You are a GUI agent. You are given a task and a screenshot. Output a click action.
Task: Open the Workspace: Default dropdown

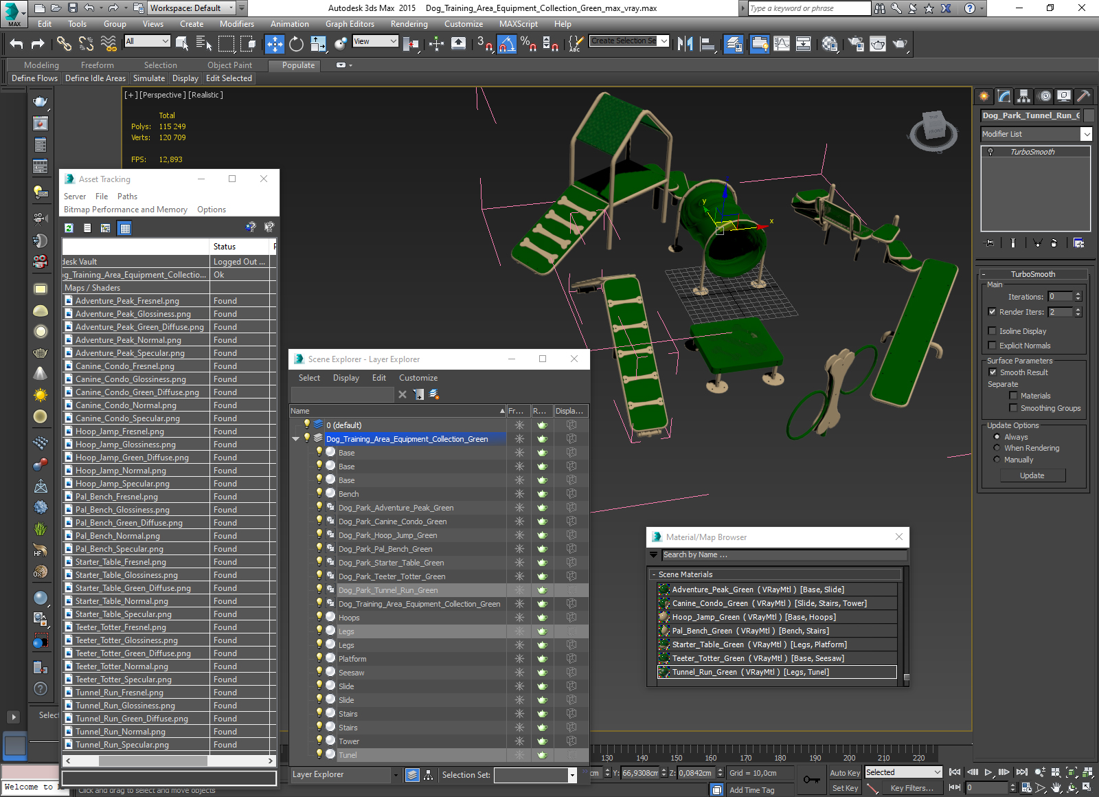(192, 8)
